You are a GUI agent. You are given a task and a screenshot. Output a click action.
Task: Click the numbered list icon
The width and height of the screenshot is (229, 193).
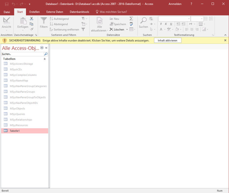click(211, 19)
